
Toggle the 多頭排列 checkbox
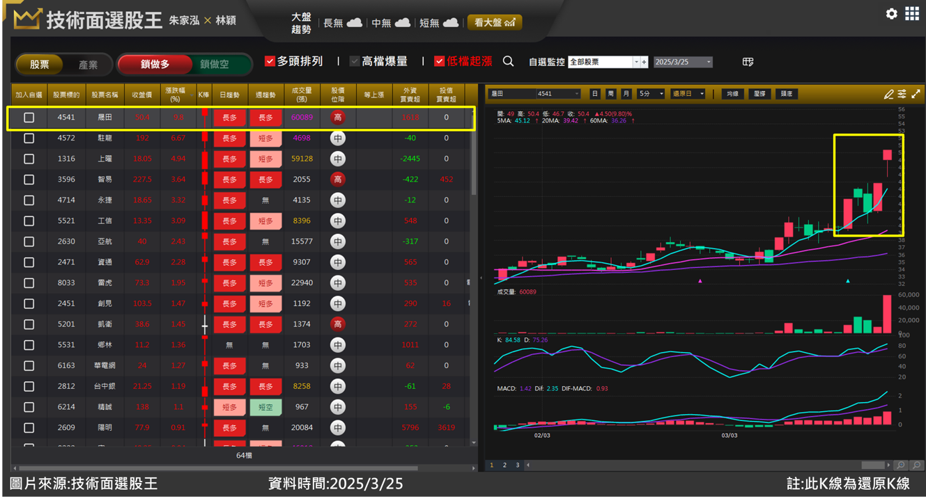(270, 61)
